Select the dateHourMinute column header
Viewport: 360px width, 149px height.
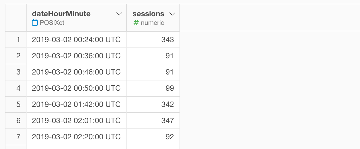pyautogui.click(x=76, y=18)
